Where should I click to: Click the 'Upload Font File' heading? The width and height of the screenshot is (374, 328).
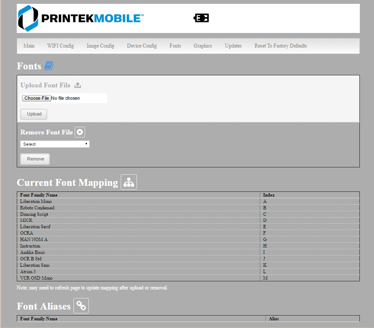coord(46,85)
